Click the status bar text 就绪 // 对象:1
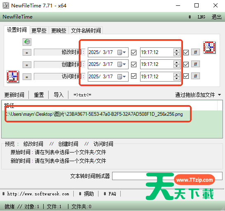The width and height of the screenshot is (225, 211). 22,206
